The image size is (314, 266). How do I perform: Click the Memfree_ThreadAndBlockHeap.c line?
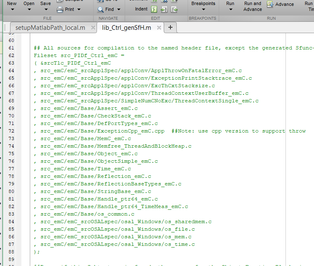(113, 146)
